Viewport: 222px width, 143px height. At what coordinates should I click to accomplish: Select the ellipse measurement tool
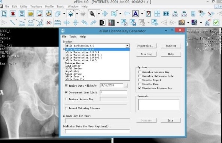(x=31, y=23)
